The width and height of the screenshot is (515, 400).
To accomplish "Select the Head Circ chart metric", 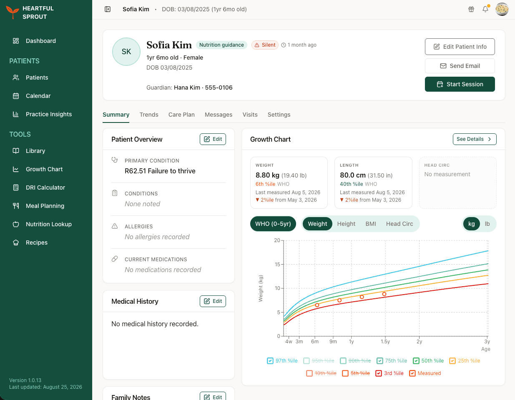I will click(399, 224).
